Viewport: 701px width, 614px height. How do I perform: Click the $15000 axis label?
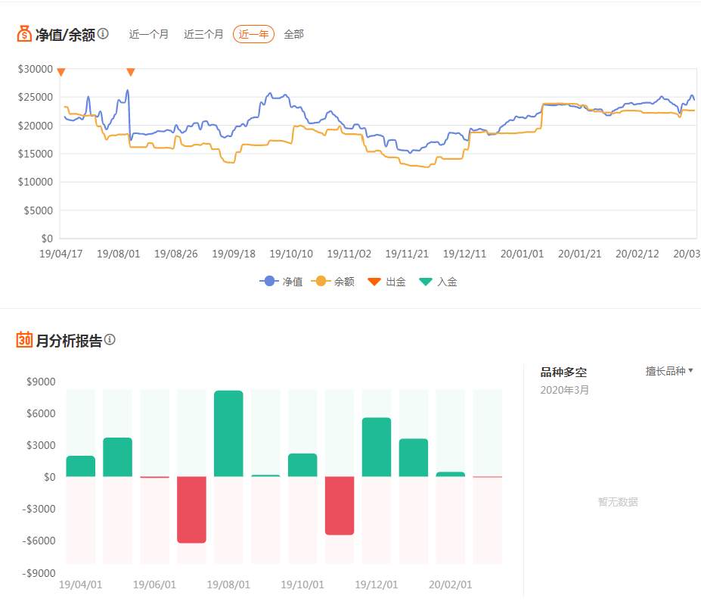(36, 154)
